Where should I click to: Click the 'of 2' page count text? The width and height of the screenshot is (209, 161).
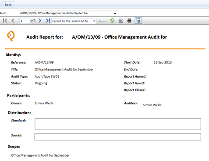(33, 21)
